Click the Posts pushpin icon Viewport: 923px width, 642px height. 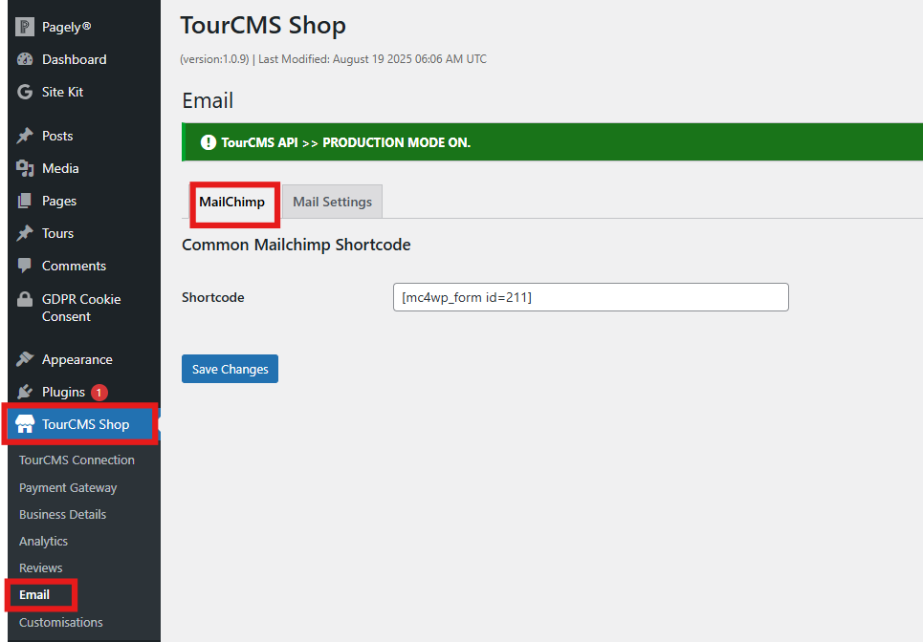point(25,136)
